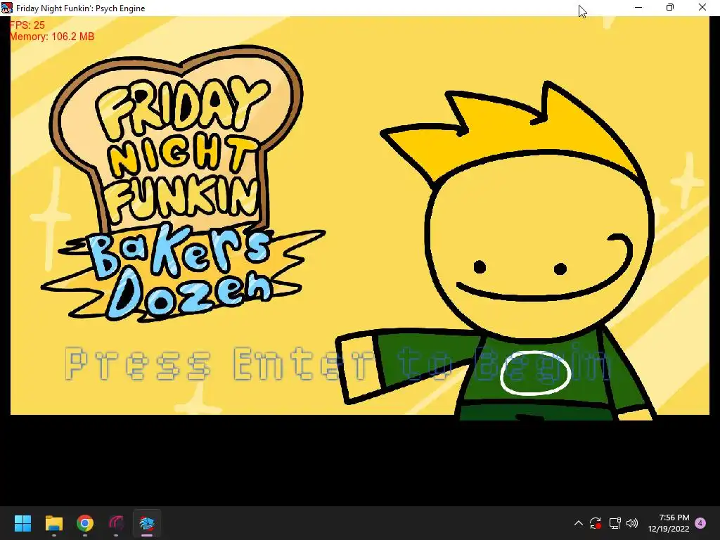This screenshot has width=720, height=540.
Task: Show hidden system tray icons
Action: [x=579, y=523]
